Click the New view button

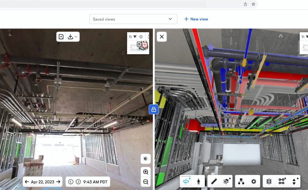coord(196,19)
